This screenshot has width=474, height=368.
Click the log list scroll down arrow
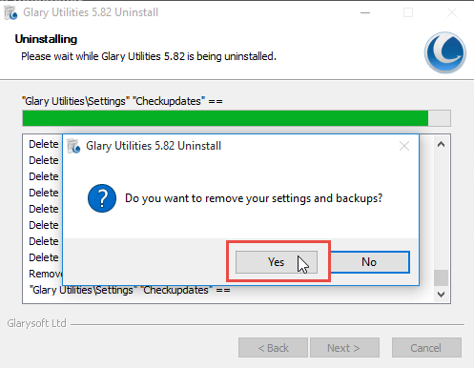[x=441, y=295]
